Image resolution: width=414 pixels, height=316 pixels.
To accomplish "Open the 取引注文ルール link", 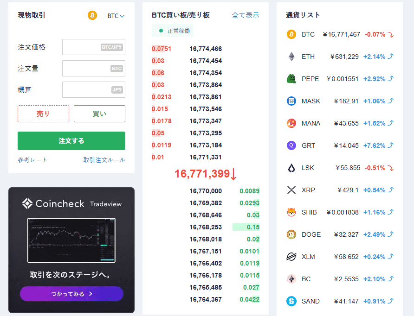I will (x=104, y=160).
